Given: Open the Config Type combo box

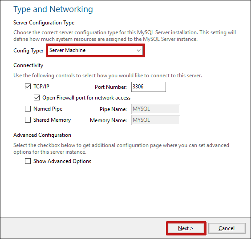Looking at the screenshot, I should 95,50.
